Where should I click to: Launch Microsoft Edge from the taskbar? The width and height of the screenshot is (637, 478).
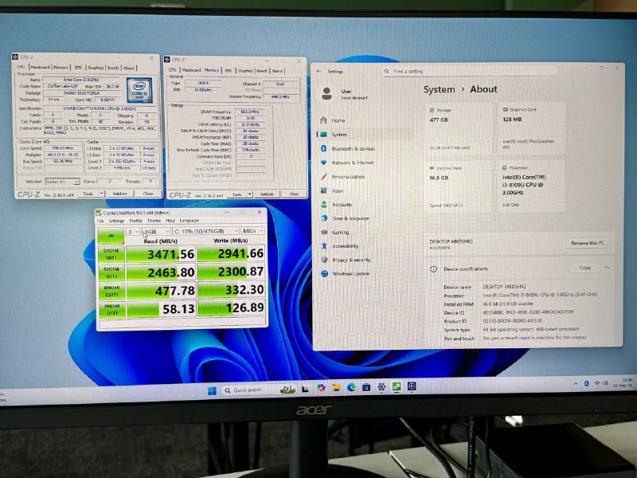point(351,387)
